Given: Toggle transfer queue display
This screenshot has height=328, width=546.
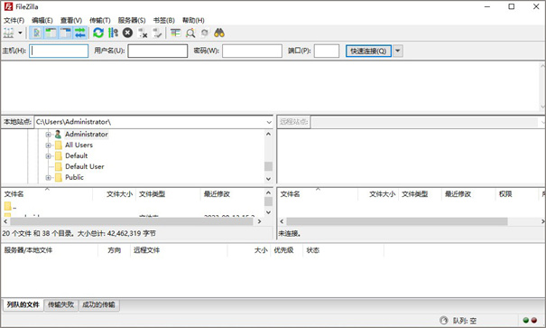Looking at the screenshot, I should click(x=80, y=33).
